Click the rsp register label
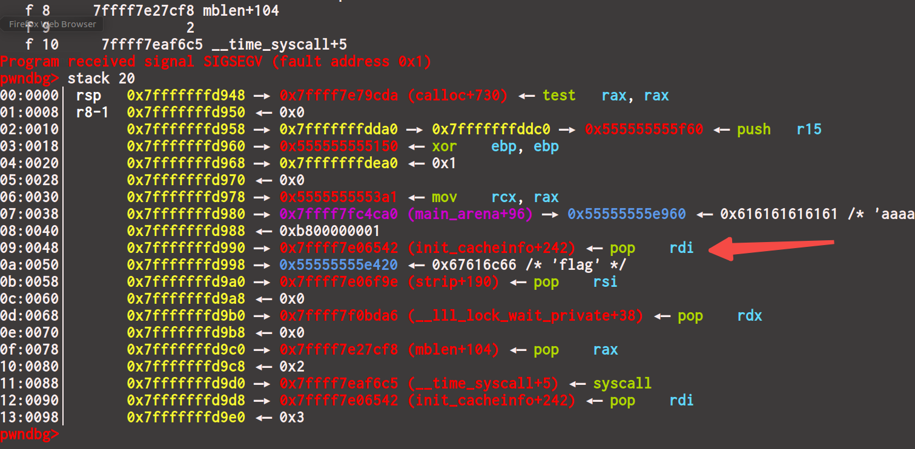Screen dimensions: 915x449 [88, 96]
